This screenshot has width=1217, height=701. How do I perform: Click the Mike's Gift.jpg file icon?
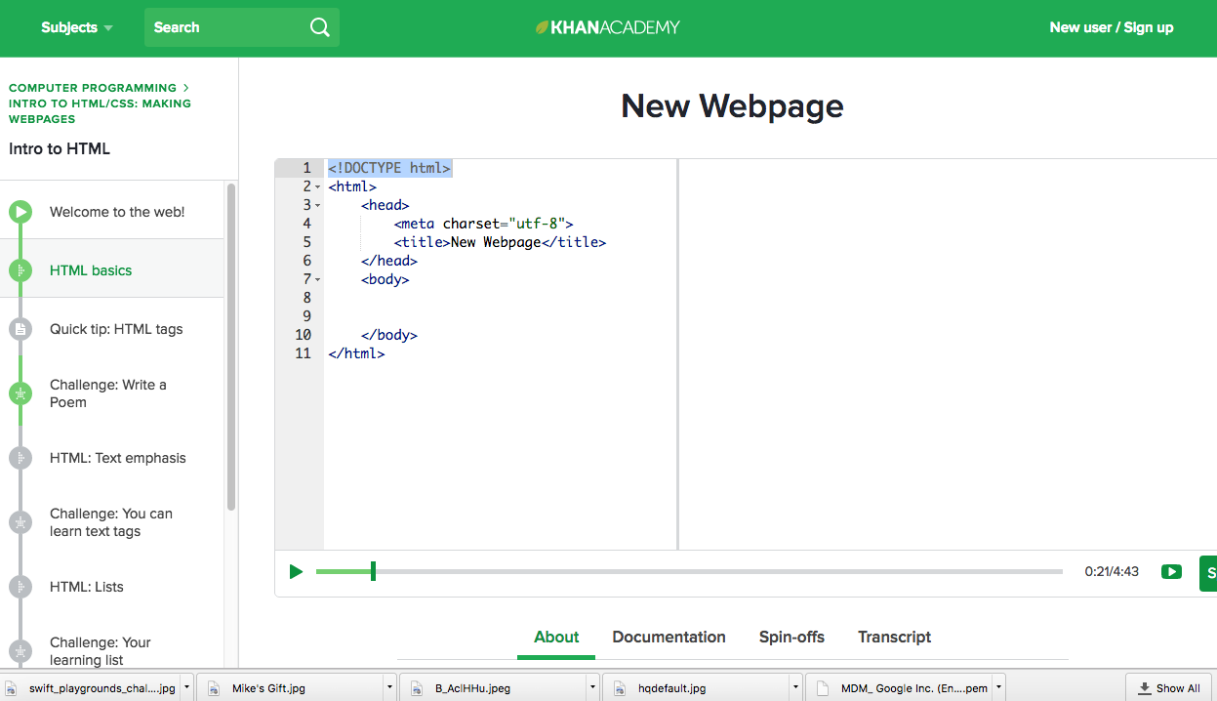pos(214,688)
